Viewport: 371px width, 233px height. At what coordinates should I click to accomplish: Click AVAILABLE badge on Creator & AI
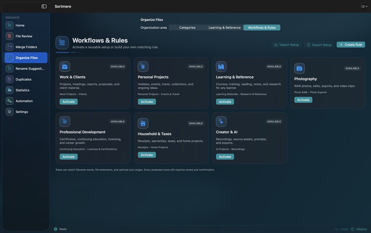[274, 122]
